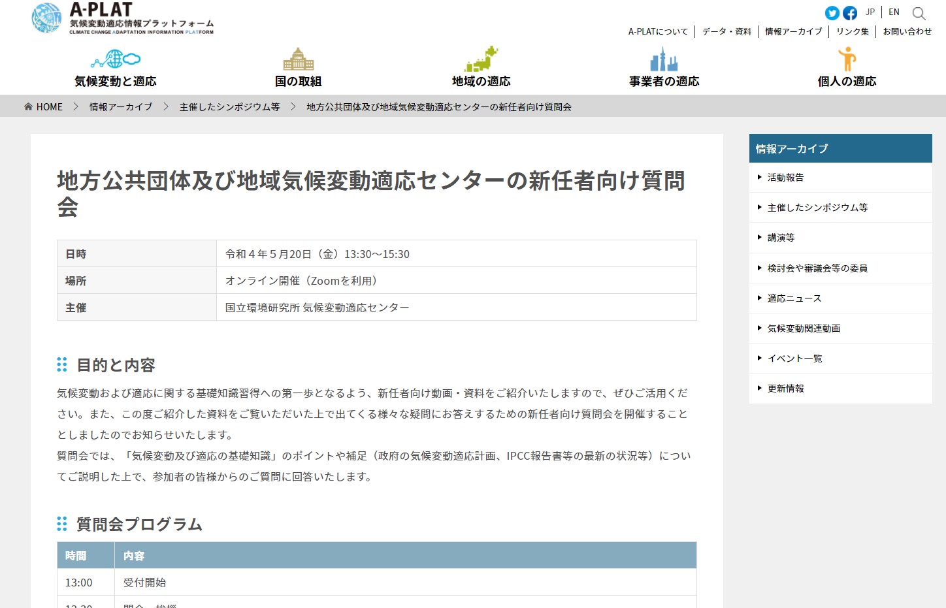This screenshot has height=608, width=946.
Task: Go to HOME in the breadcrumb
Action: click(x=44, y=107)
